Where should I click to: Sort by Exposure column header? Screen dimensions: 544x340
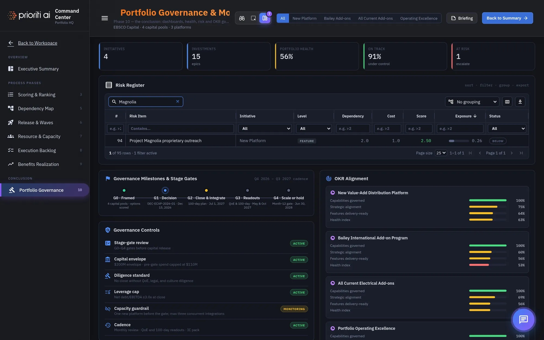pos(466,116)
